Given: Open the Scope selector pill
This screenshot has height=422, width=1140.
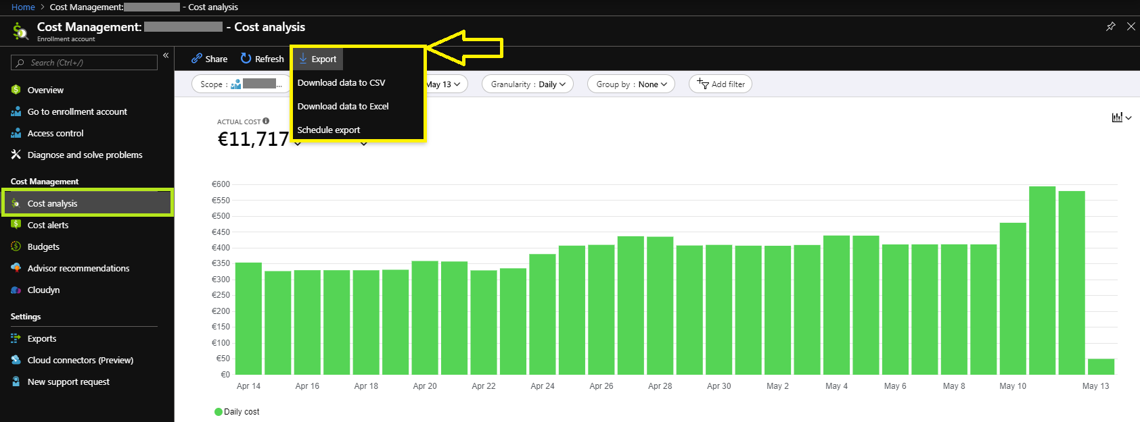Looking at the screenshot, I should (242, 84).
